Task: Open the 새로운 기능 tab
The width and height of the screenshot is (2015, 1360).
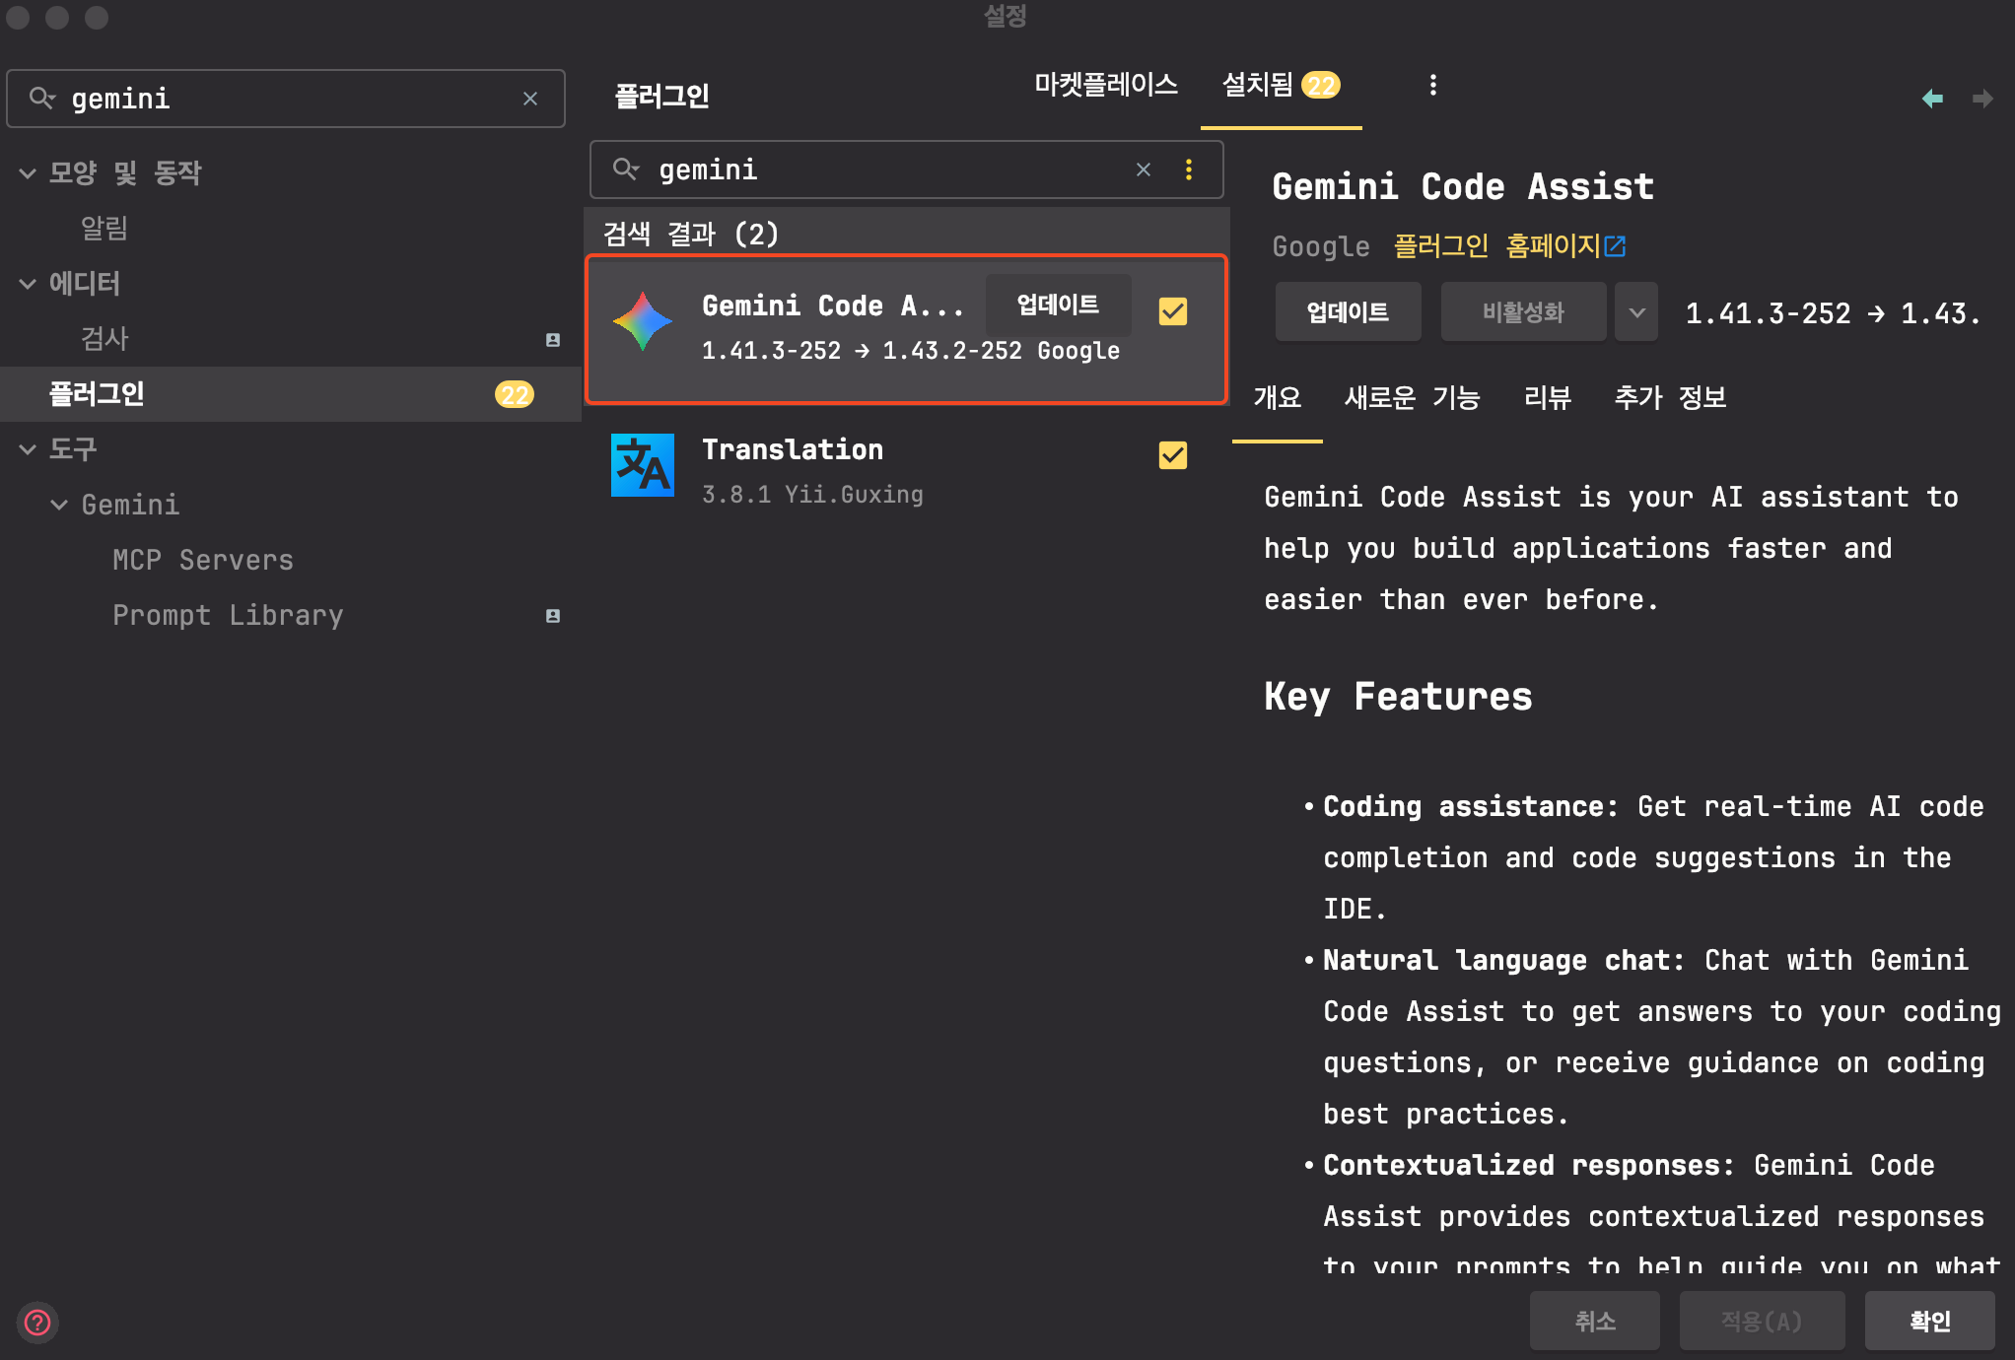Action: pyautogui.click(x=1412, y=397)
